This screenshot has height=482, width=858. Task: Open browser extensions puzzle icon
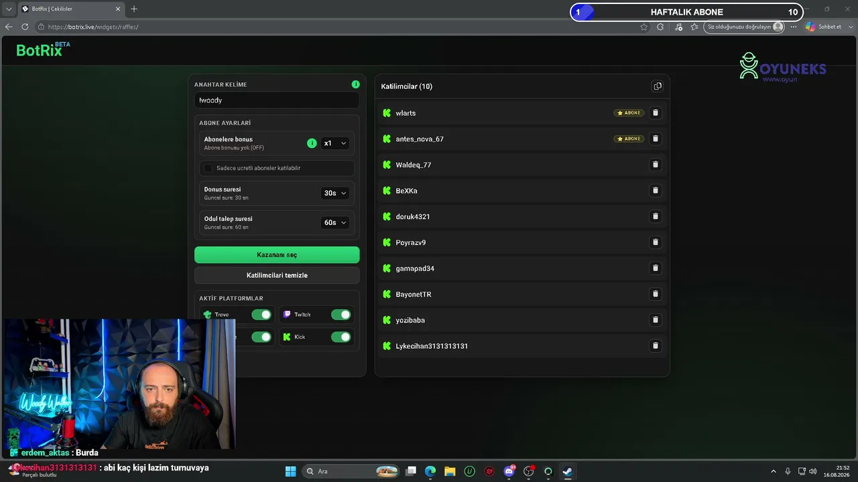(x=660, y=27)
